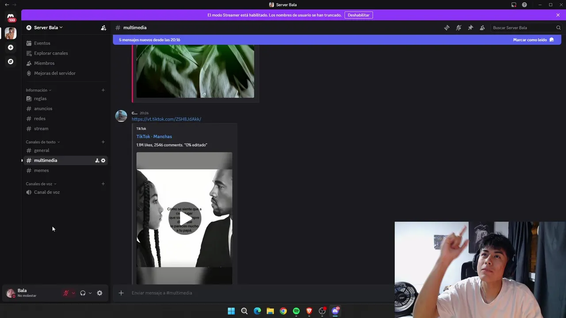Collapse the Información category

coord(38,90)
